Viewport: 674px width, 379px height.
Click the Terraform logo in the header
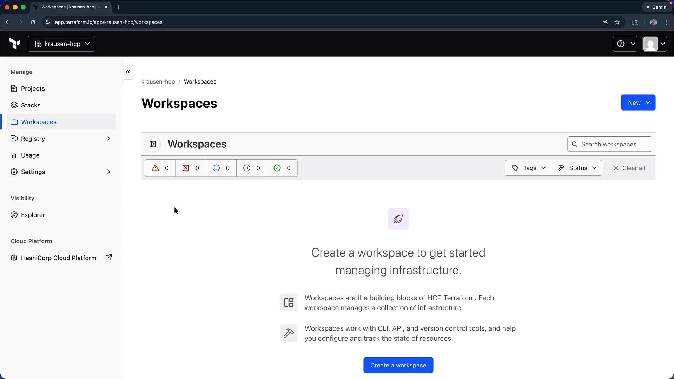coord(15,44)
